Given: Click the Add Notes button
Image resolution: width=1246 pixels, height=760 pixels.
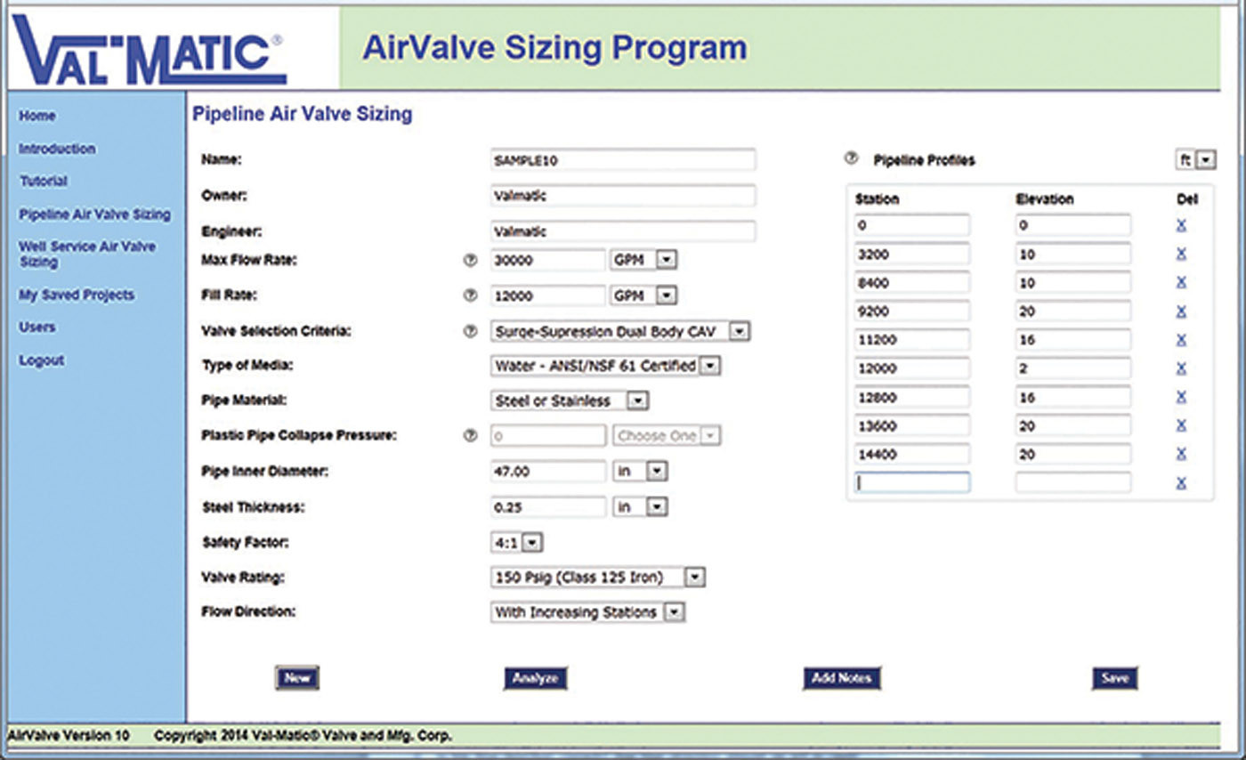Looking at the screenshot, I should (x=842, y=678).
